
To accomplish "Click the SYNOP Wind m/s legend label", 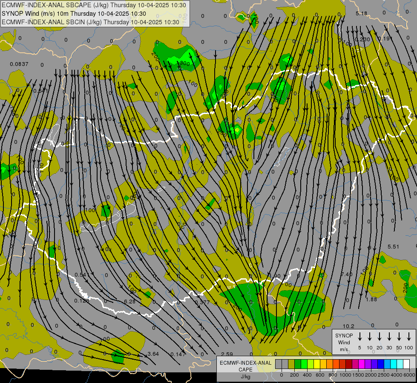I will tap(344, 342).
